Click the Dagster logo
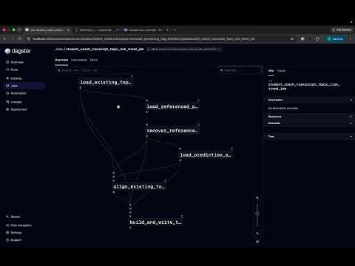This screenshot has width=355, height=266. click(x=18, y=51)
